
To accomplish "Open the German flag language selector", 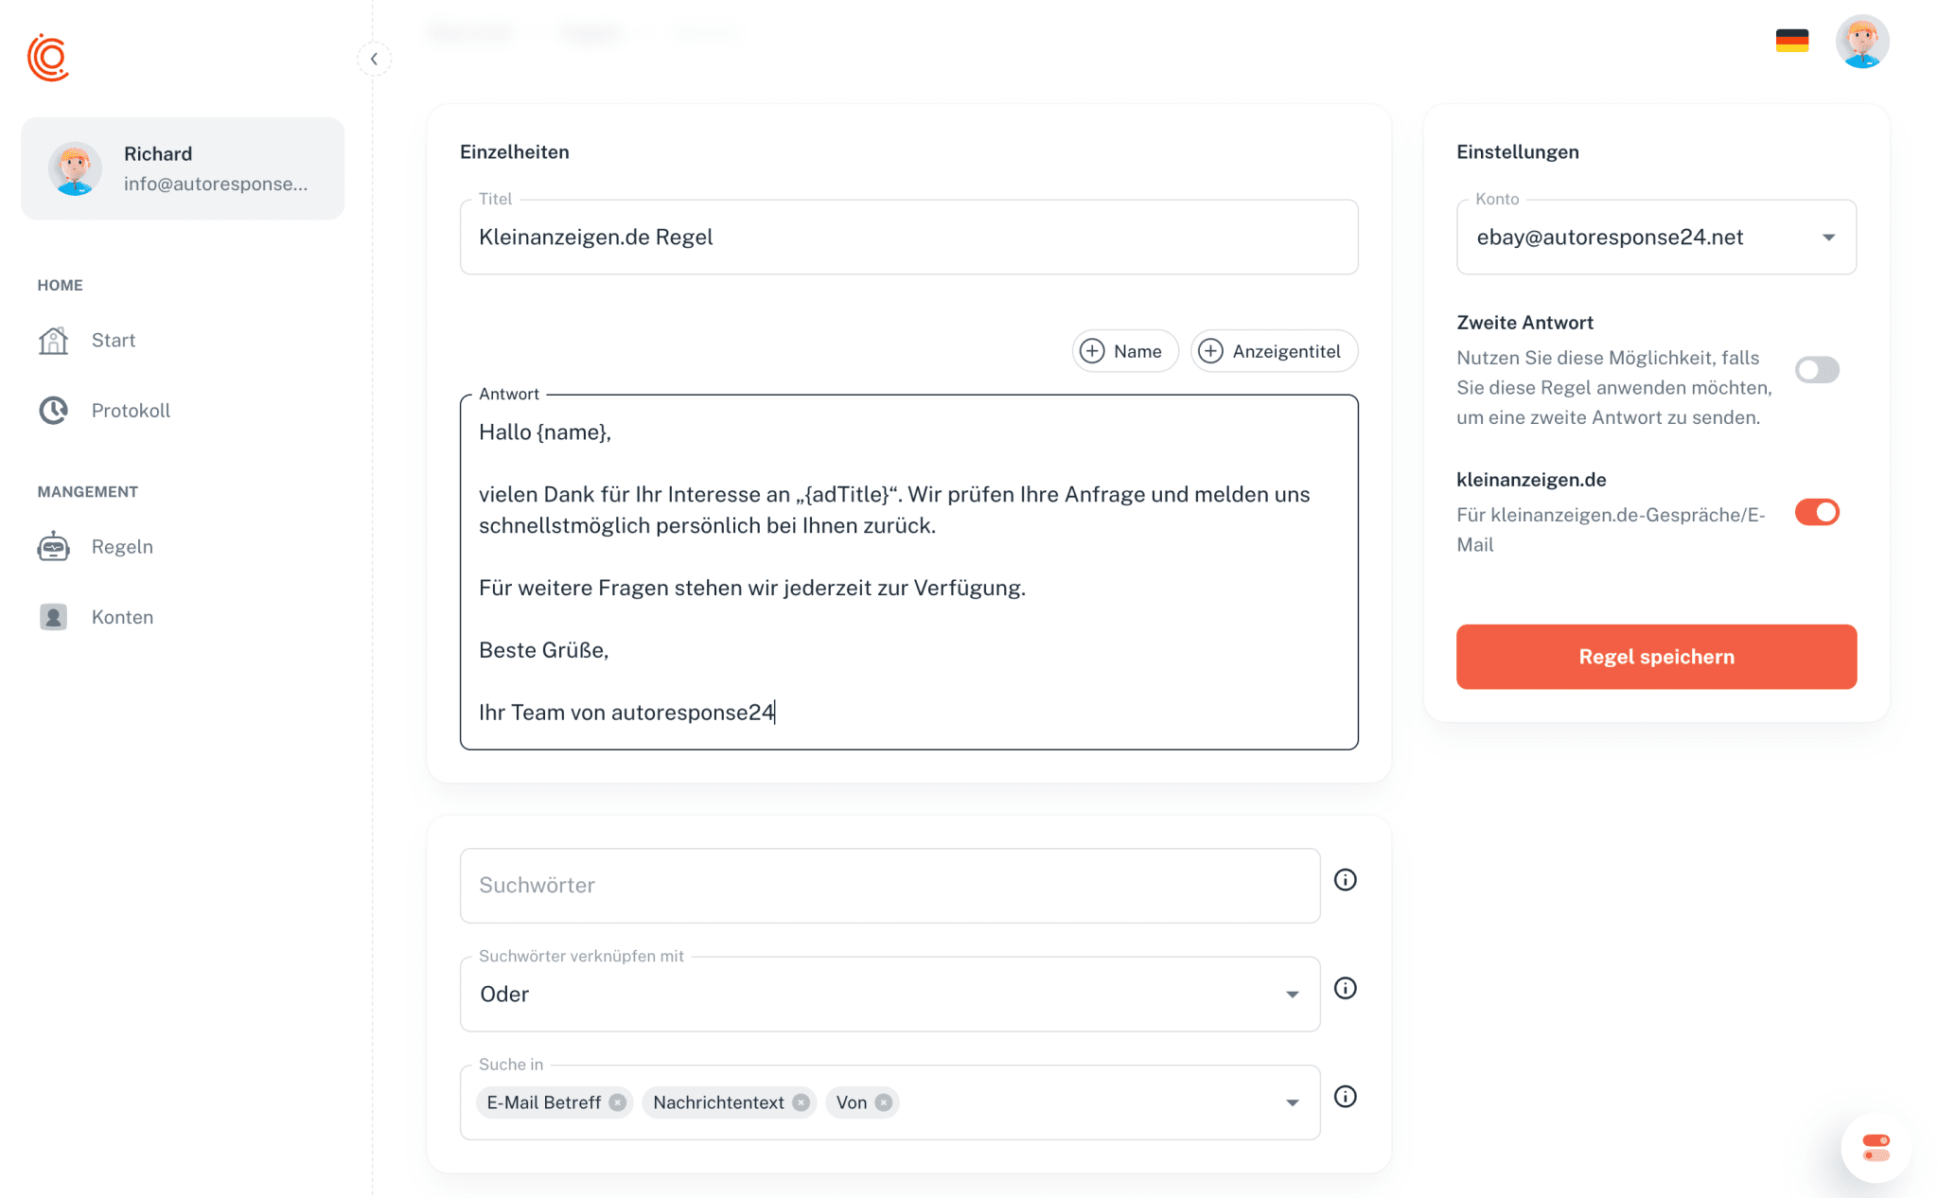I will click(1791, 42).
